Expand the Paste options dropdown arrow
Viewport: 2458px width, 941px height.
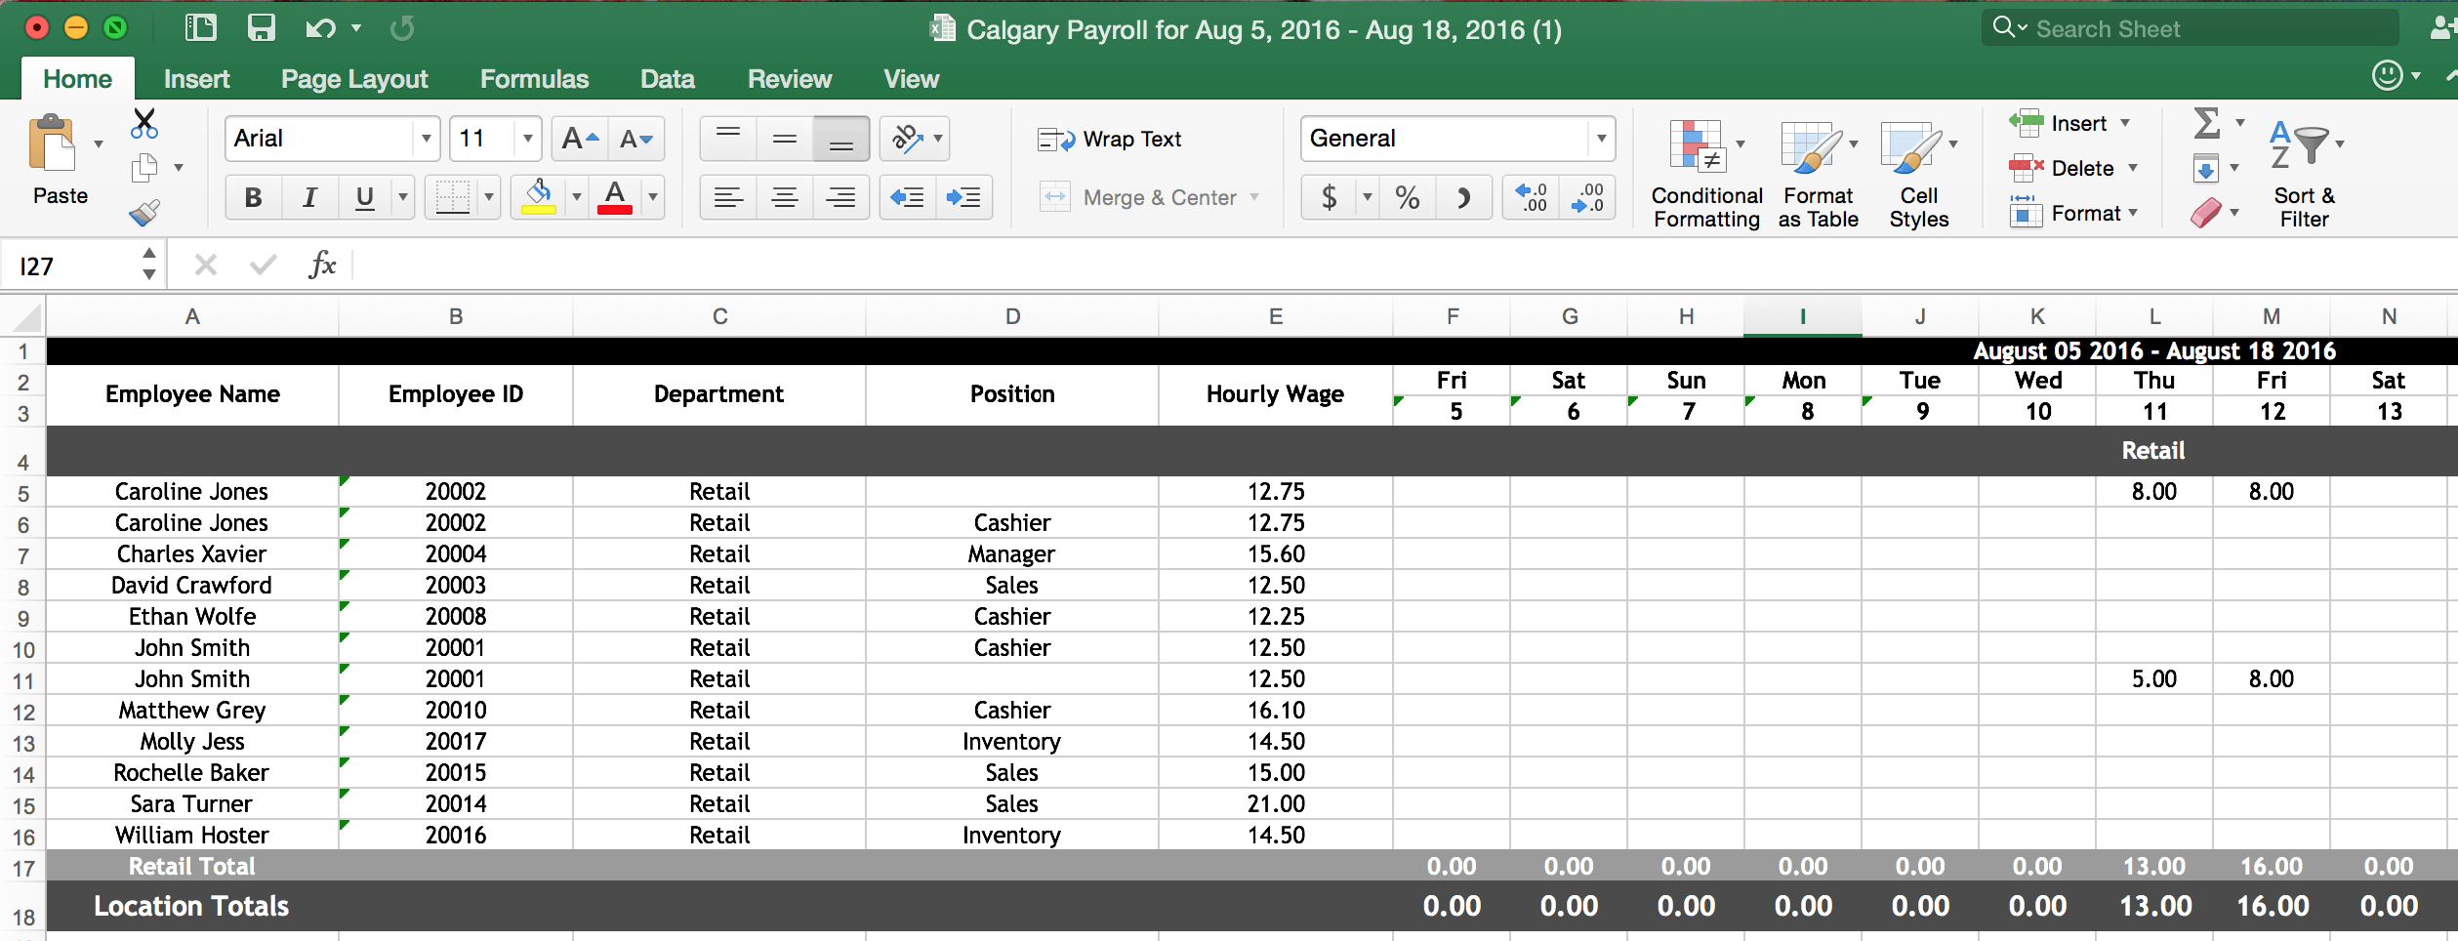[x=99, y=144]
